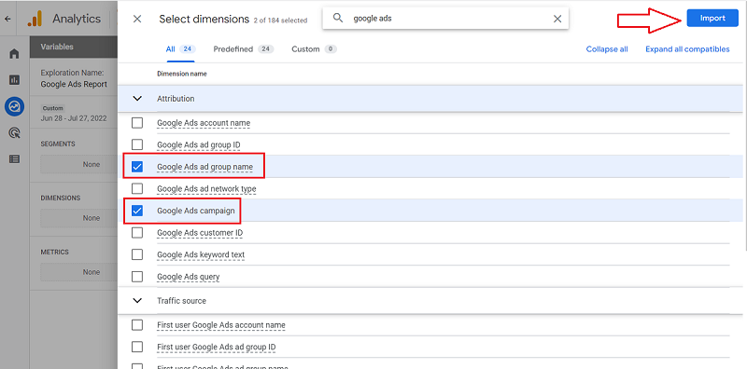
Task: Click the Google Ads Report exploration name
Action: pos(74,84)
